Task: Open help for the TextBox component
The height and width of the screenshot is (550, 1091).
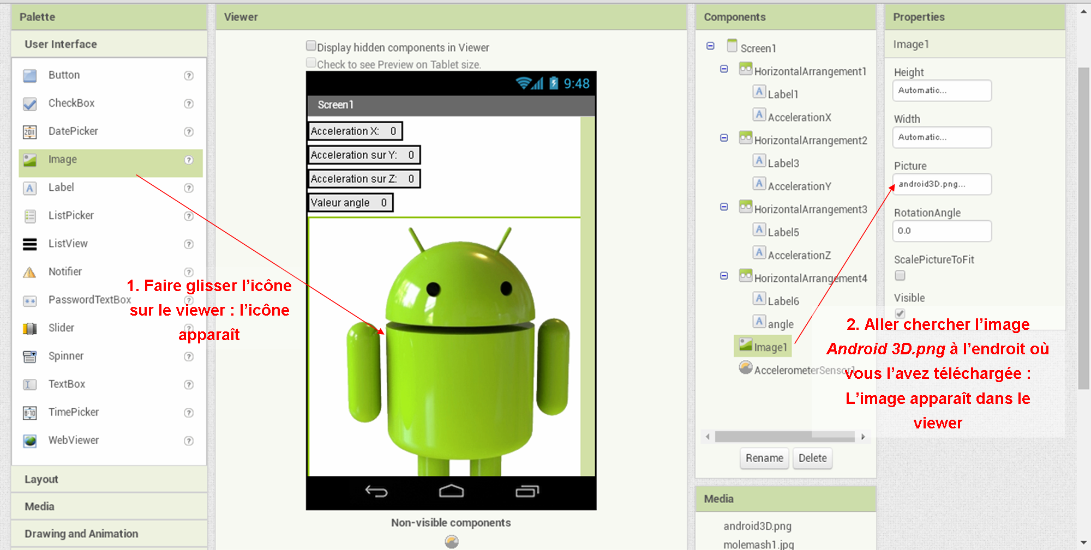Action: 189,385
